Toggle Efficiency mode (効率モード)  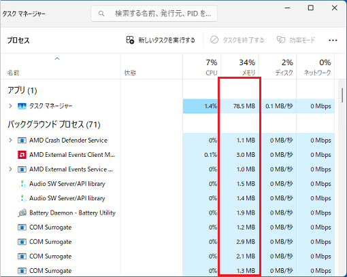296,40
